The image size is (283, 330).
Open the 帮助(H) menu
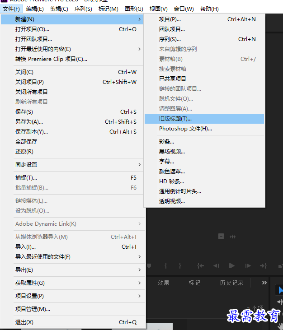209,9
